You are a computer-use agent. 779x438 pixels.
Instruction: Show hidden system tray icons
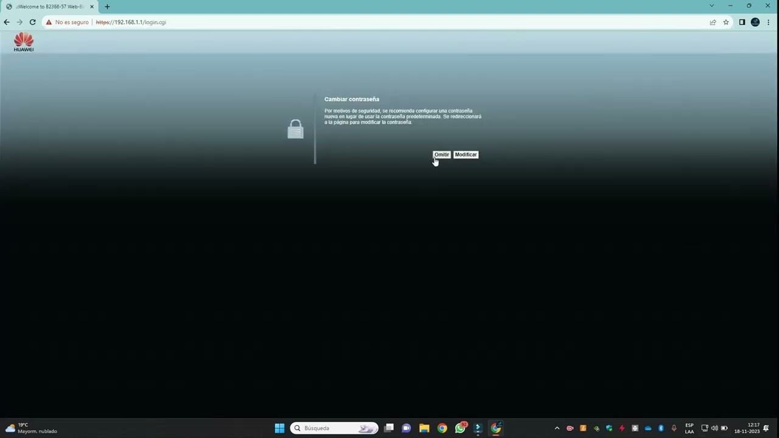click(x=556, y=428)
